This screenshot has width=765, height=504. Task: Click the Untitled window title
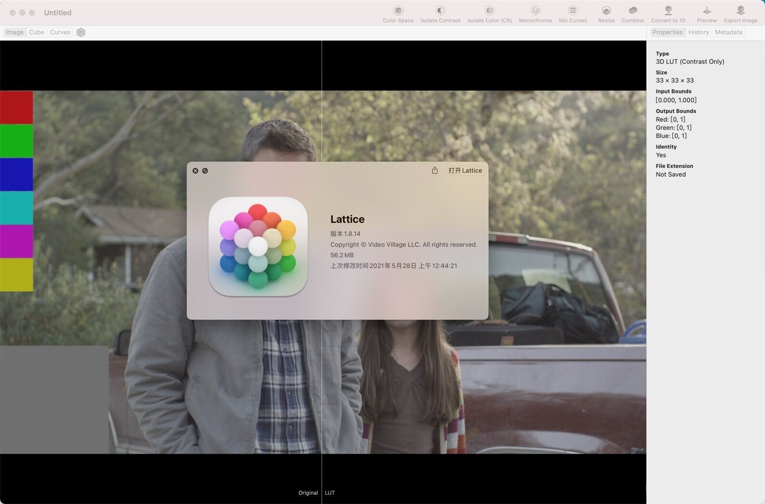pos(57,13)
